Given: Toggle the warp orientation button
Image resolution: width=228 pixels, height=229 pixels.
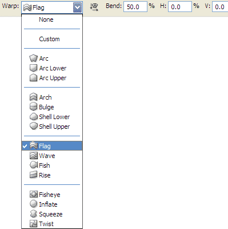Looking at the screenshot, I should (x=94, y=7).
